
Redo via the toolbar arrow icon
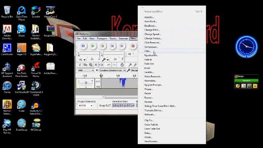(x=114, y=65)
